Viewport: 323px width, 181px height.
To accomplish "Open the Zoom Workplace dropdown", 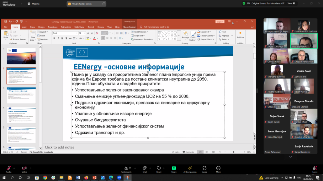I will [x=21, y=4].
